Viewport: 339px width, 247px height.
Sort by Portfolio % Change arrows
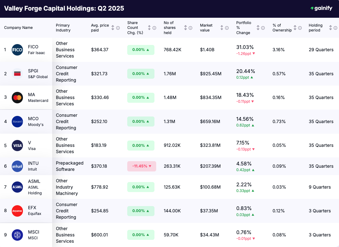point(258,28)
